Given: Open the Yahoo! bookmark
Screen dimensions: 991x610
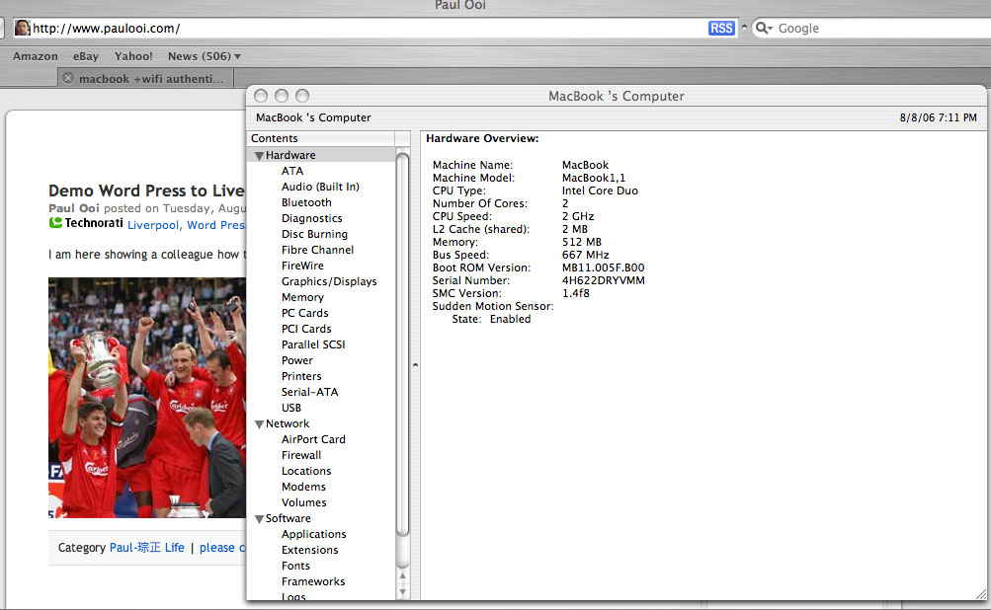Looking at the screenshot, I should click(133, 56).
